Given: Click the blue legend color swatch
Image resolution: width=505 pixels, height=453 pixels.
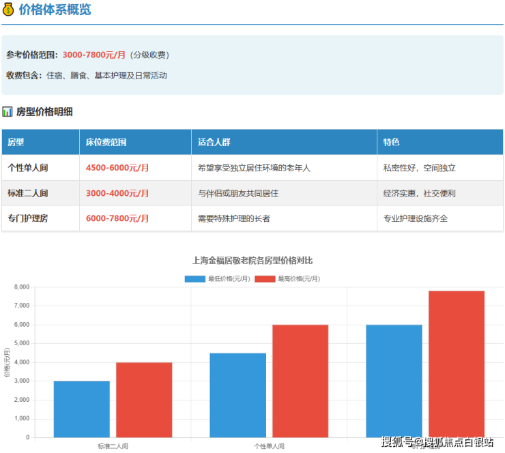Looking at the screenshot, I should tap(195, 279).
